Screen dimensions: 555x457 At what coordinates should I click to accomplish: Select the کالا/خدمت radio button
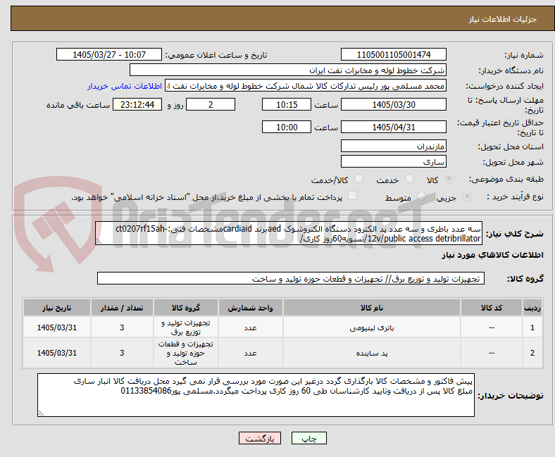(359, 179)
